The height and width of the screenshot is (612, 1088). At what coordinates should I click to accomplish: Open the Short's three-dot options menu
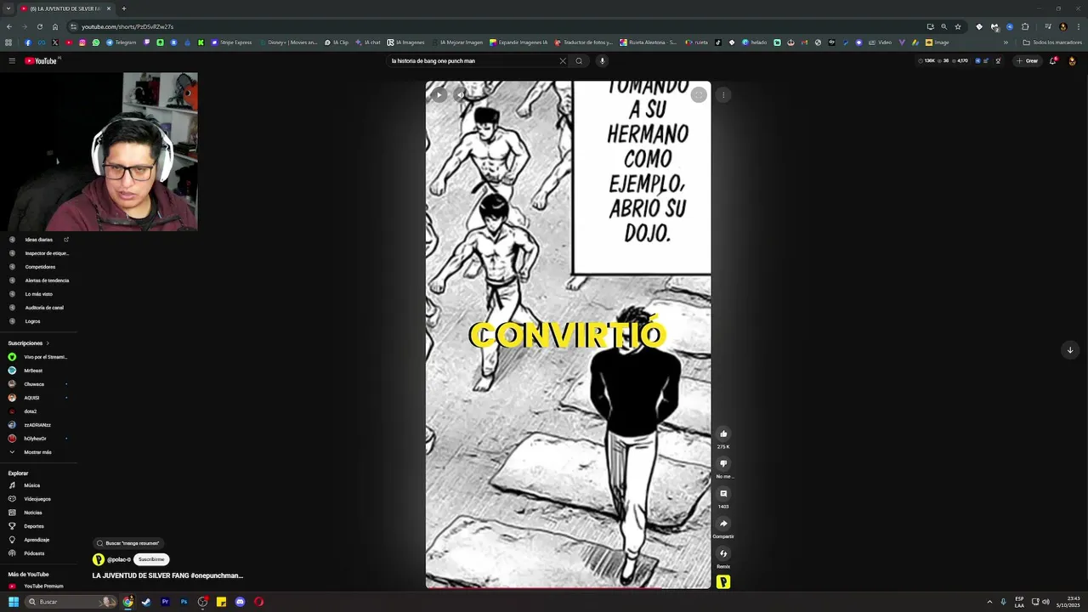pyautogui.click(x=723, y=95)
